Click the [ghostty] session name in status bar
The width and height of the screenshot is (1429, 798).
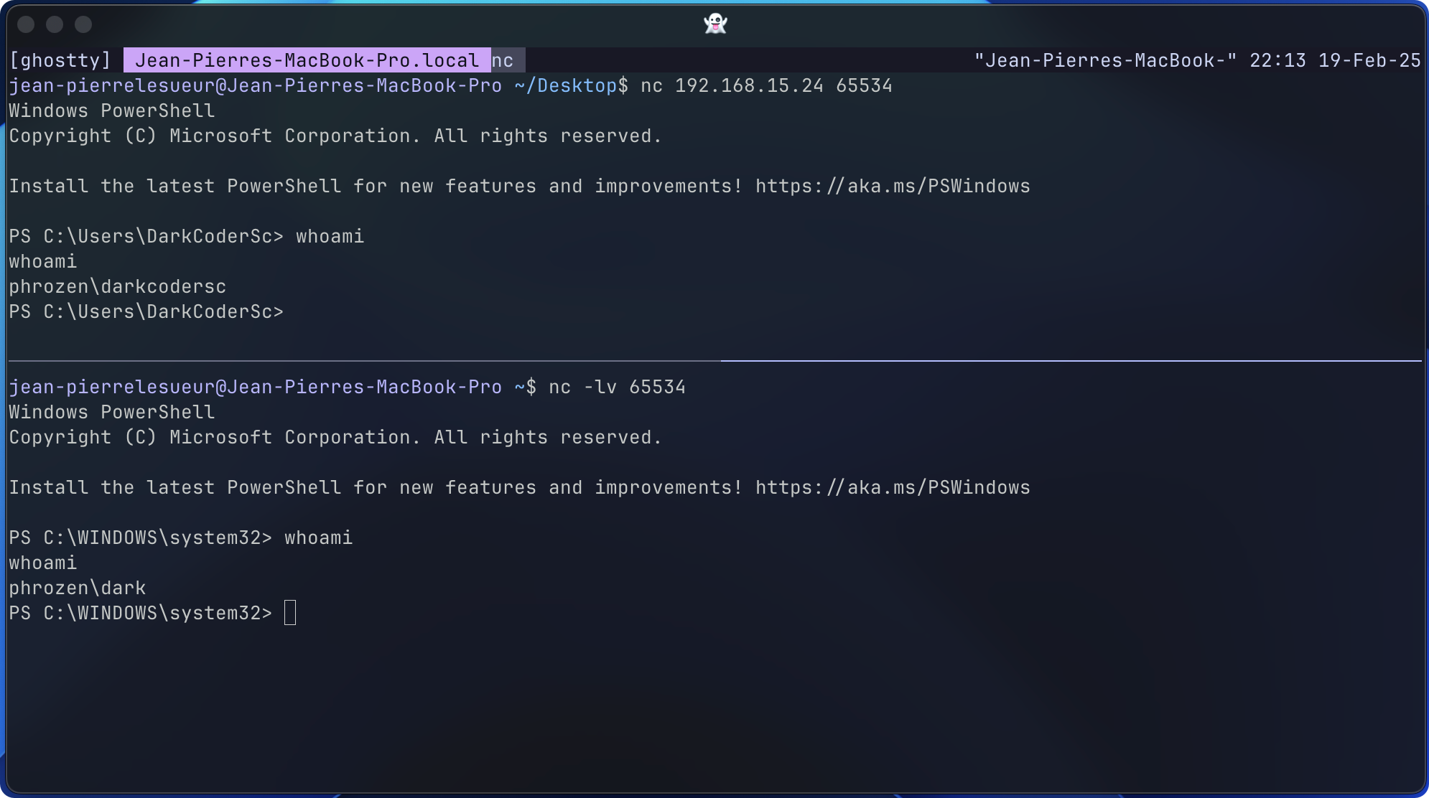(x=60, y=60)
